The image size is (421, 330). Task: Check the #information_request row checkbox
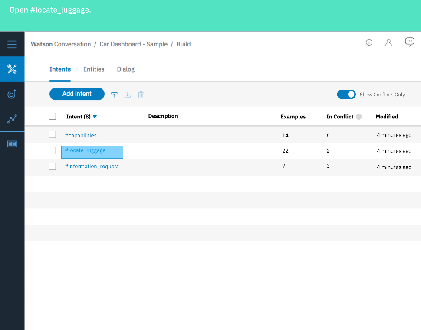pos(52,166)
